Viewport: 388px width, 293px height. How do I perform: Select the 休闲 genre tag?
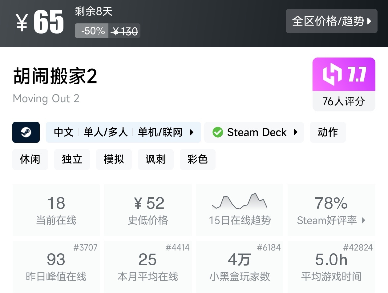tap(30, 159)
